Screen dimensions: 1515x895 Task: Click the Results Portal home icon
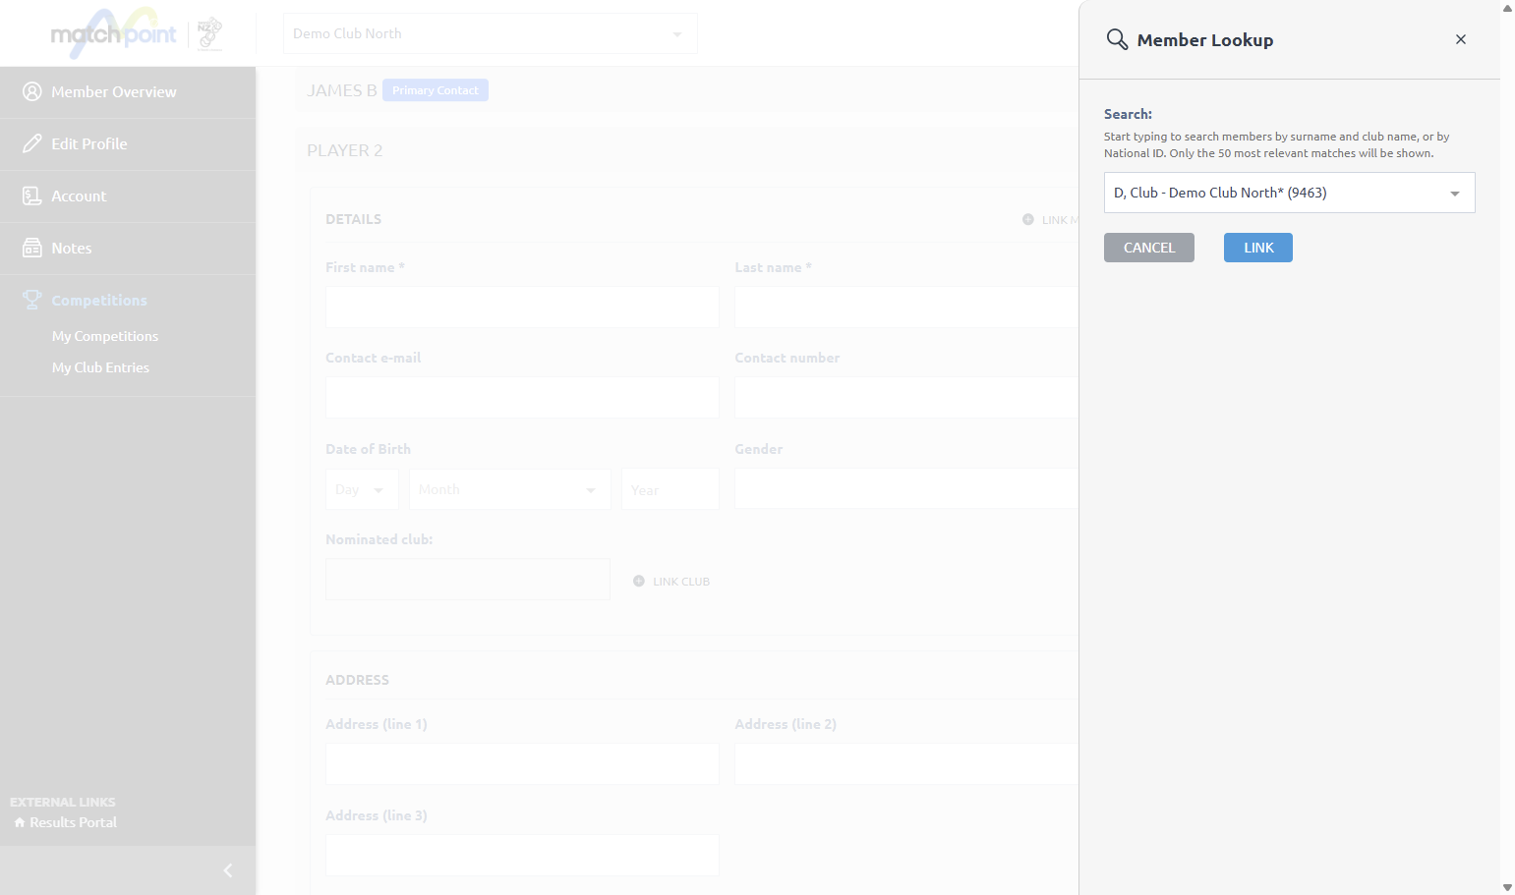point(20,822)
